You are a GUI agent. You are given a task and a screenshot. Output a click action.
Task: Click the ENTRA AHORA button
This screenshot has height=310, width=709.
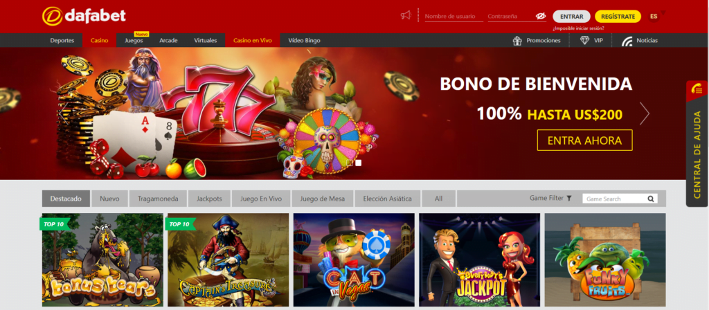tap(584, 140)
